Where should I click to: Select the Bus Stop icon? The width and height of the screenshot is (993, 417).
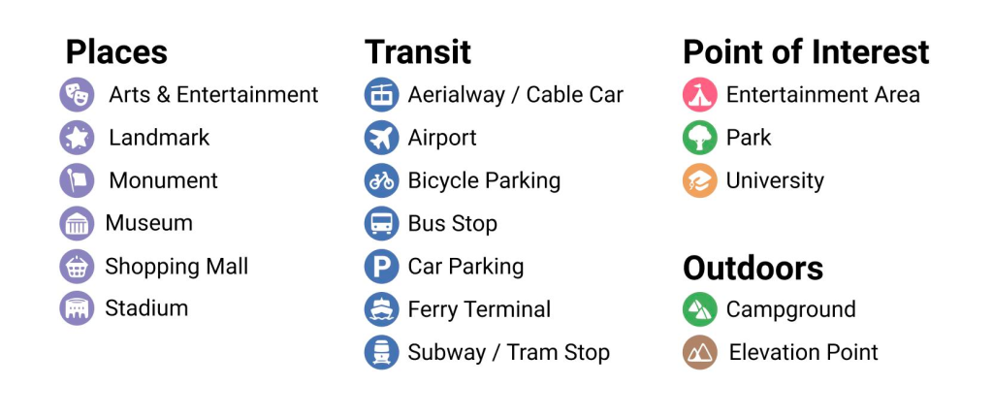coord(382,223)
